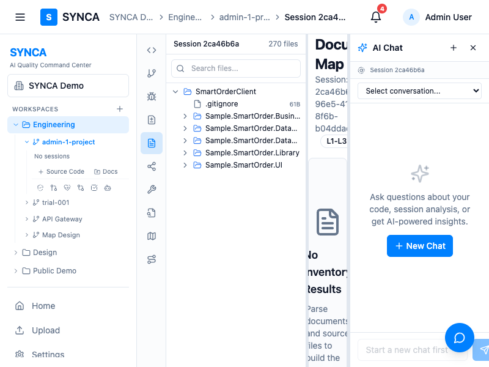This screenshot has width=489, height=367.
Task: Click the New Chat button
Action: 420,246
